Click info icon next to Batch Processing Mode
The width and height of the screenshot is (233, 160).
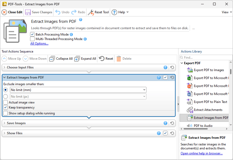71,34
